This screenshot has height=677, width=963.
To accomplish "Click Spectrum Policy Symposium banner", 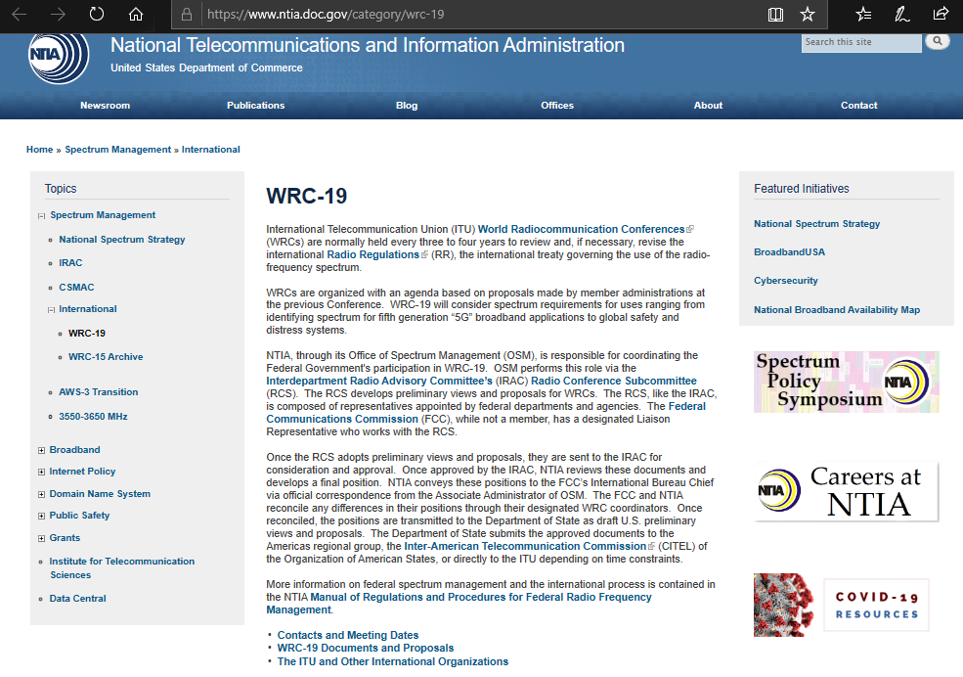I will [847, 382].
